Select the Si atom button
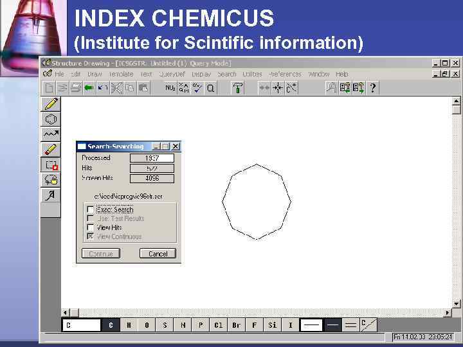This screenshot has width=463, height=347. pos(273,325)
